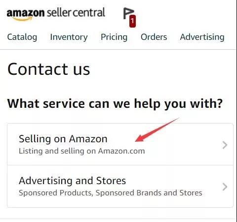Click Listing and selling on Amazon.com subtitle

[82, 151]
